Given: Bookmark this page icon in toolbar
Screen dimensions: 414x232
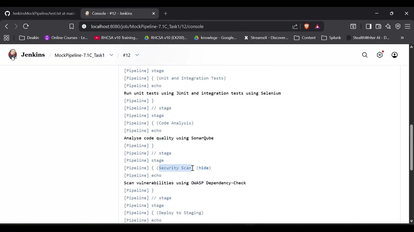Looking at the screenshot, I should click(71, 26).
